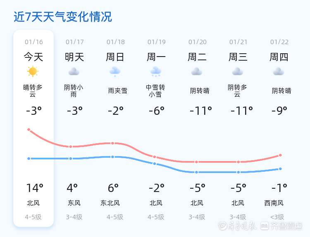
Task: Click the blue curve point for today
Action: 29,159
